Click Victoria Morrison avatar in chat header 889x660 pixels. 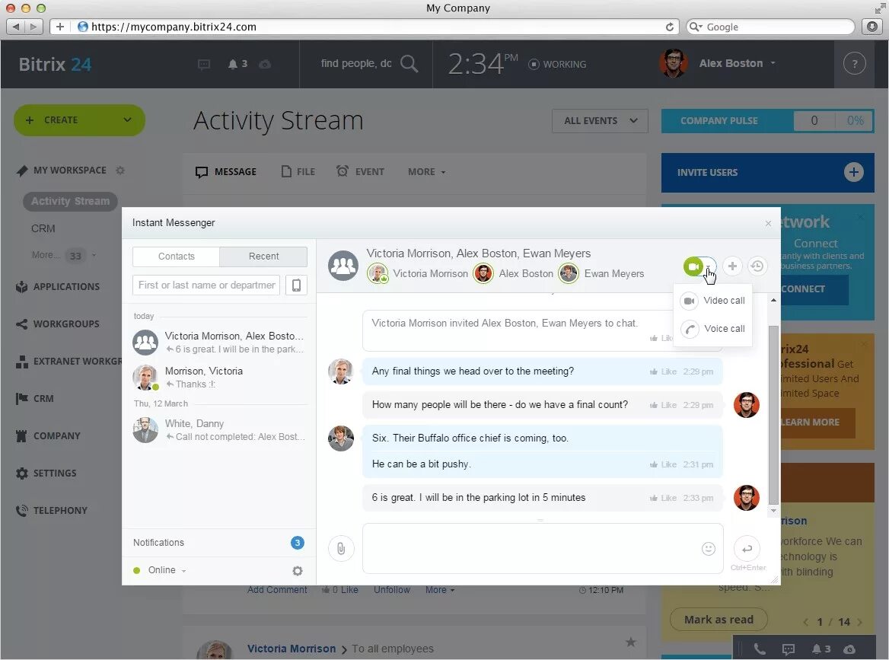click(x=378, y=274)
